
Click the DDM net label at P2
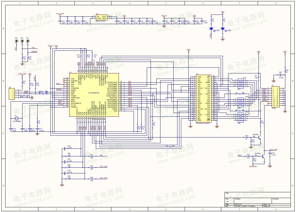tap(26, 91)
